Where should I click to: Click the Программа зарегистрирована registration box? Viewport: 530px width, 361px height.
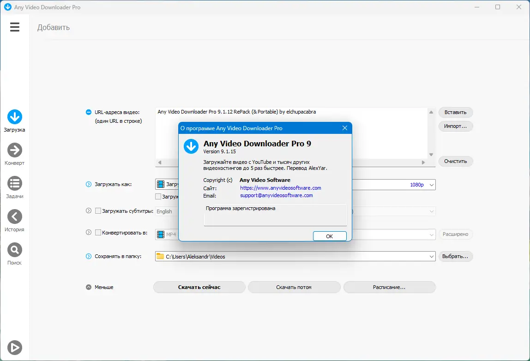pos(275,215)
